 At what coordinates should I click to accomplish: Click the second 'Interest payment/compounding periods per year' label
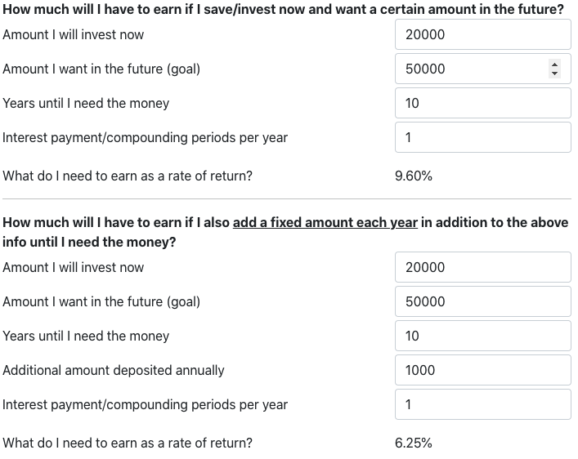[145, 404]
